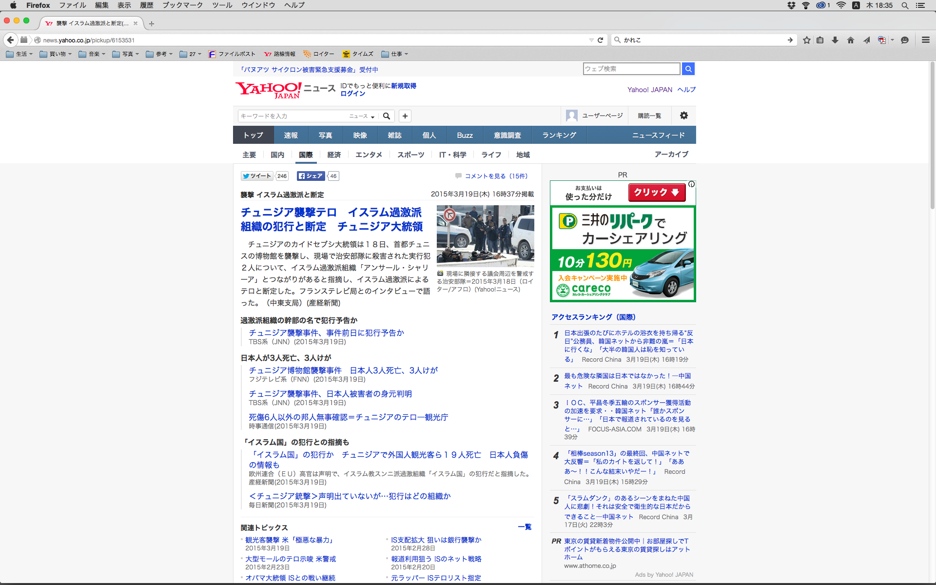Click the plus button beside keyword search
This screenshot has height=585, width=936.
(x=405, y=116)
